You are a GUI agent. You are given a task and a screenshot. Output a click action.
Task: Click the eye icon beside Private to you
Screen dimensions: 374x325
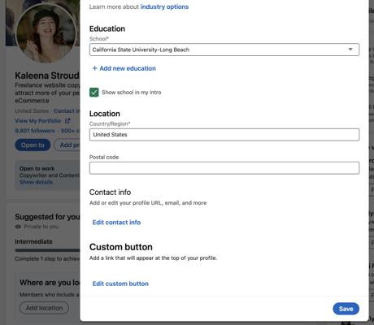pos(18,227)
